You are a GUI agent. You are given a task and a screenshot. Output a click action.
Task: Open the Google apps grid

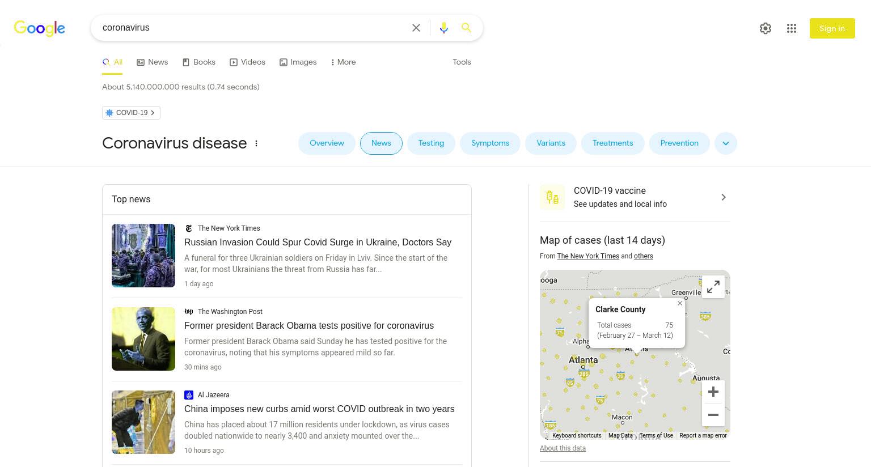pyautogui.click(x=792, y=28)
